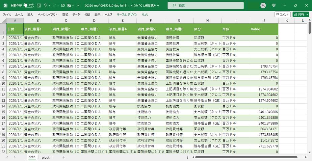Open the user account profile icon
The width and height of the screenshot is (312, 161).
click(263, 5)
